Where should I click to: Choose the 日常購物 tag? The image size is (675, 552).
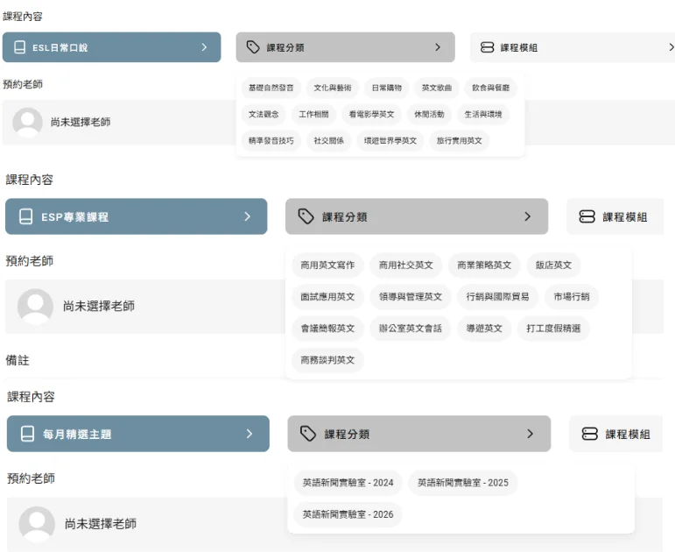(x=387, y=88)
